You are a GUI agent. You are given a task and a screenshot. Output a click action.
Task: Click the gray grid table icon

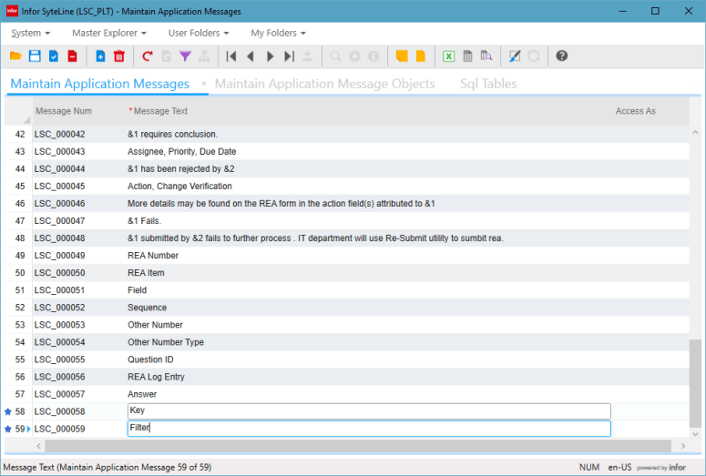468,56
